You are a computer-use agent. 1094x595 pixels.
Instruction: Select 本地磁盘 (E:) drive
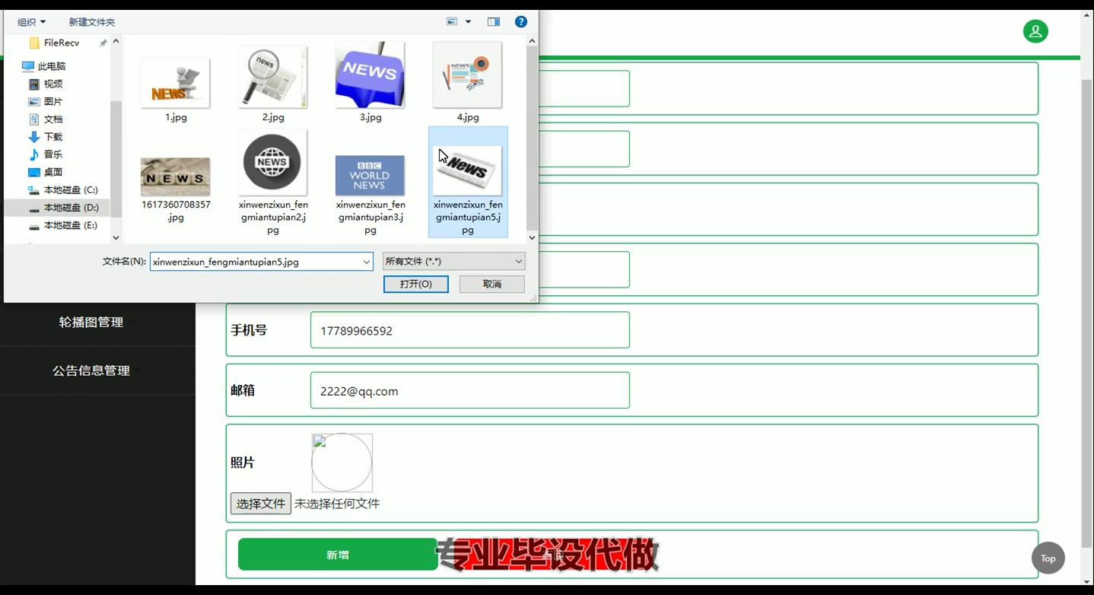[70, 225]
